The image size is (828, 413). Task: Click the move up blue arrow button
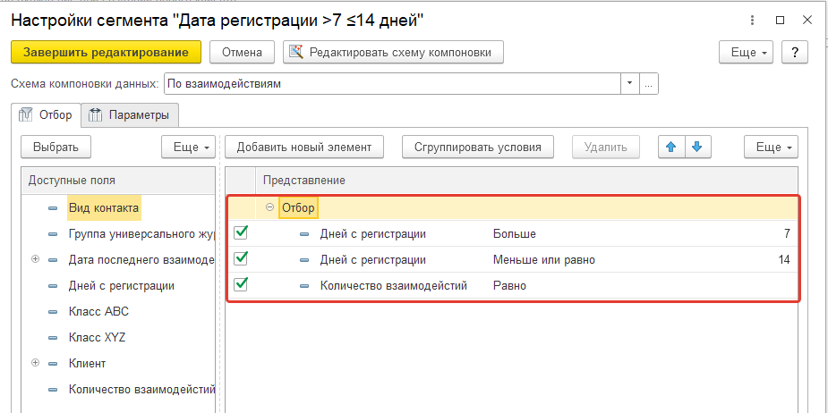667,147
